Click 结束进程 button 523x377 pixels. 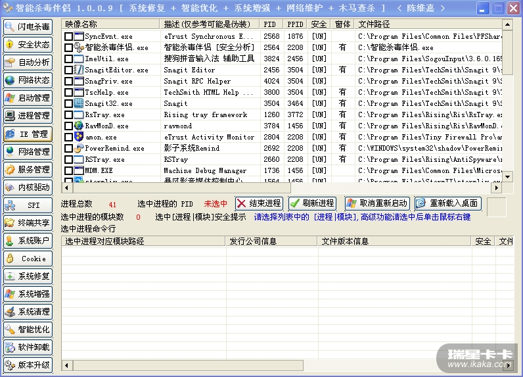tap(259, 203)
